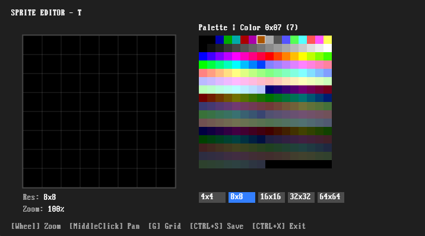The width and height of the screenshot is (425, 236).
Task: Select the light gray swatch right of selected brown
Action: pos(269,40)
